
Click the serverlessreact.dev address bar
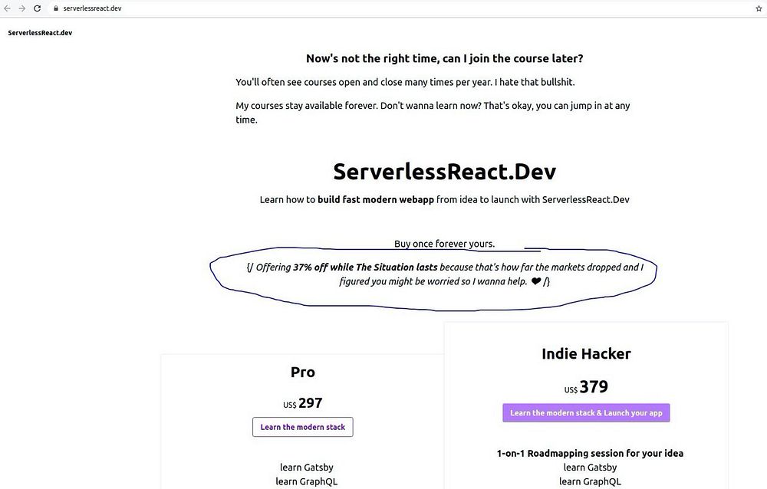[x=401, y=8]
